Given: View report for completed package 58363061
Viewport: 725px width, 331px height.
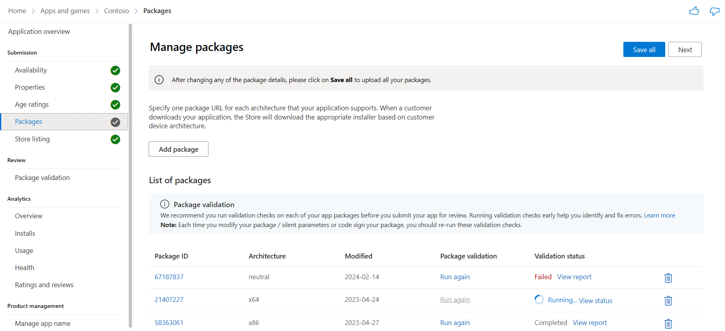Looking at the screenshot, I should tap(590, 323).
